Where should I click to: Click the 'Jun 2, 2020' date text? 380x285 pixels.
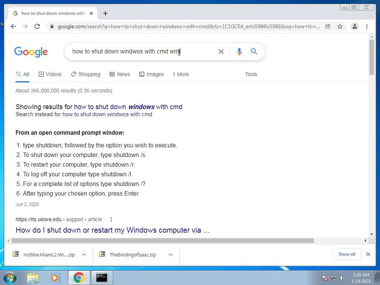coord(27,204)
